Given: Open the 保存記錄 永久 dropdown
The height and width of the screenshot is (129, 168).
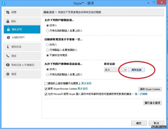Looking at the screenshot, I should pos(115,70).
